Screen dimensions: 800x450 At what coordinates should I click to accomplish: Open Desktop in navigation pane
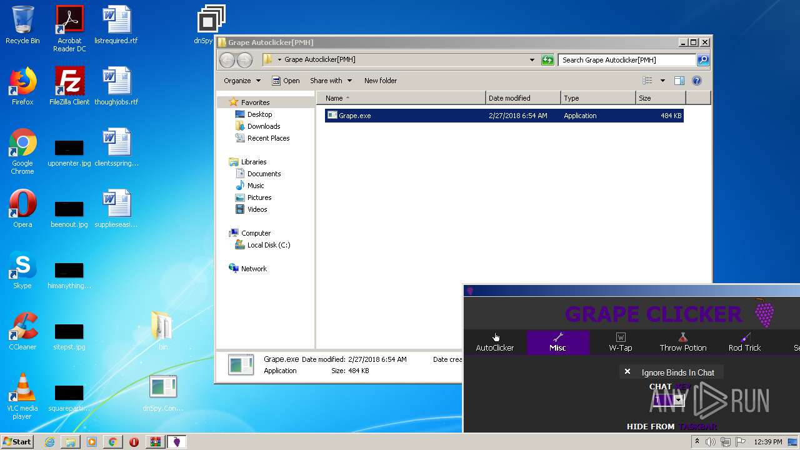(254, 114)
